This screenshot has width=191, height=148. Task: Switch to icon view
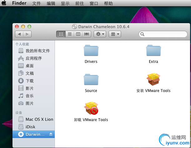61,34
